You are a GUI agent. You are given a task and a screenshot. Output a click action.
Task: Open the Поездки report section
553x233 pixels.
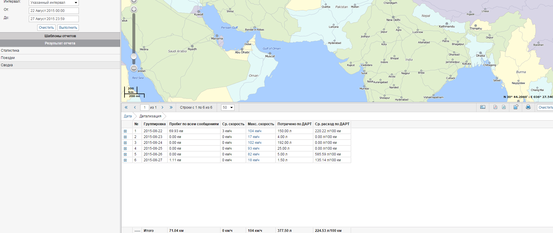coord(8,58)
